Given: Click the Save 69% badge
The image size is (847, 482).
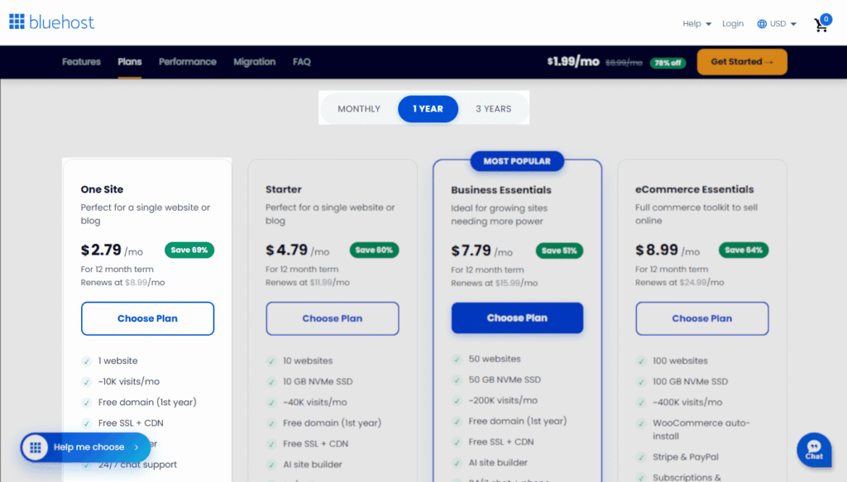Looking at the screenshot, I should [189, 250].
